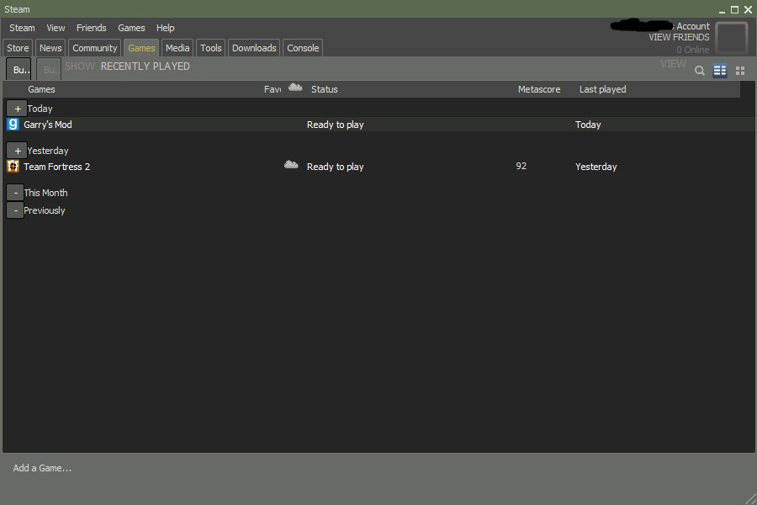Click the Team Fortress 2 game icon

coord(13,167)
